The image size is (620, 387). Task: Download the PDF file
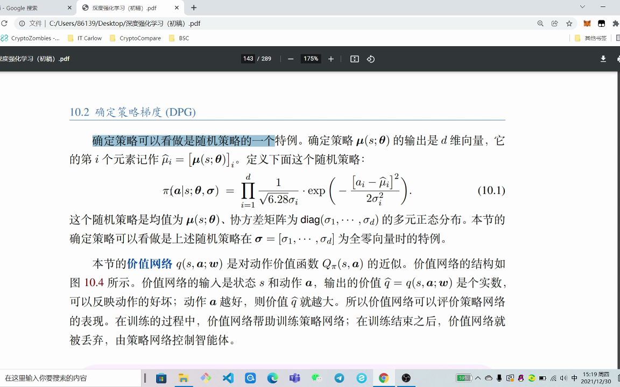pyautogui.click(x=603, y=59)
